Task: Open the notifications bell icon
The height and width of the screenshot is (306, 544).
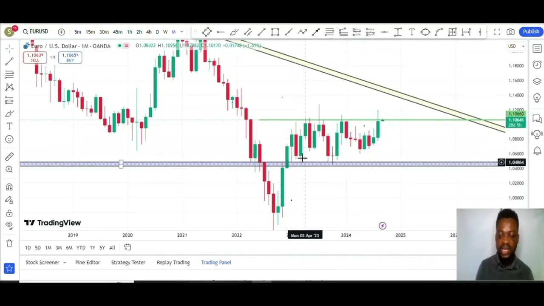Action: 537,151
